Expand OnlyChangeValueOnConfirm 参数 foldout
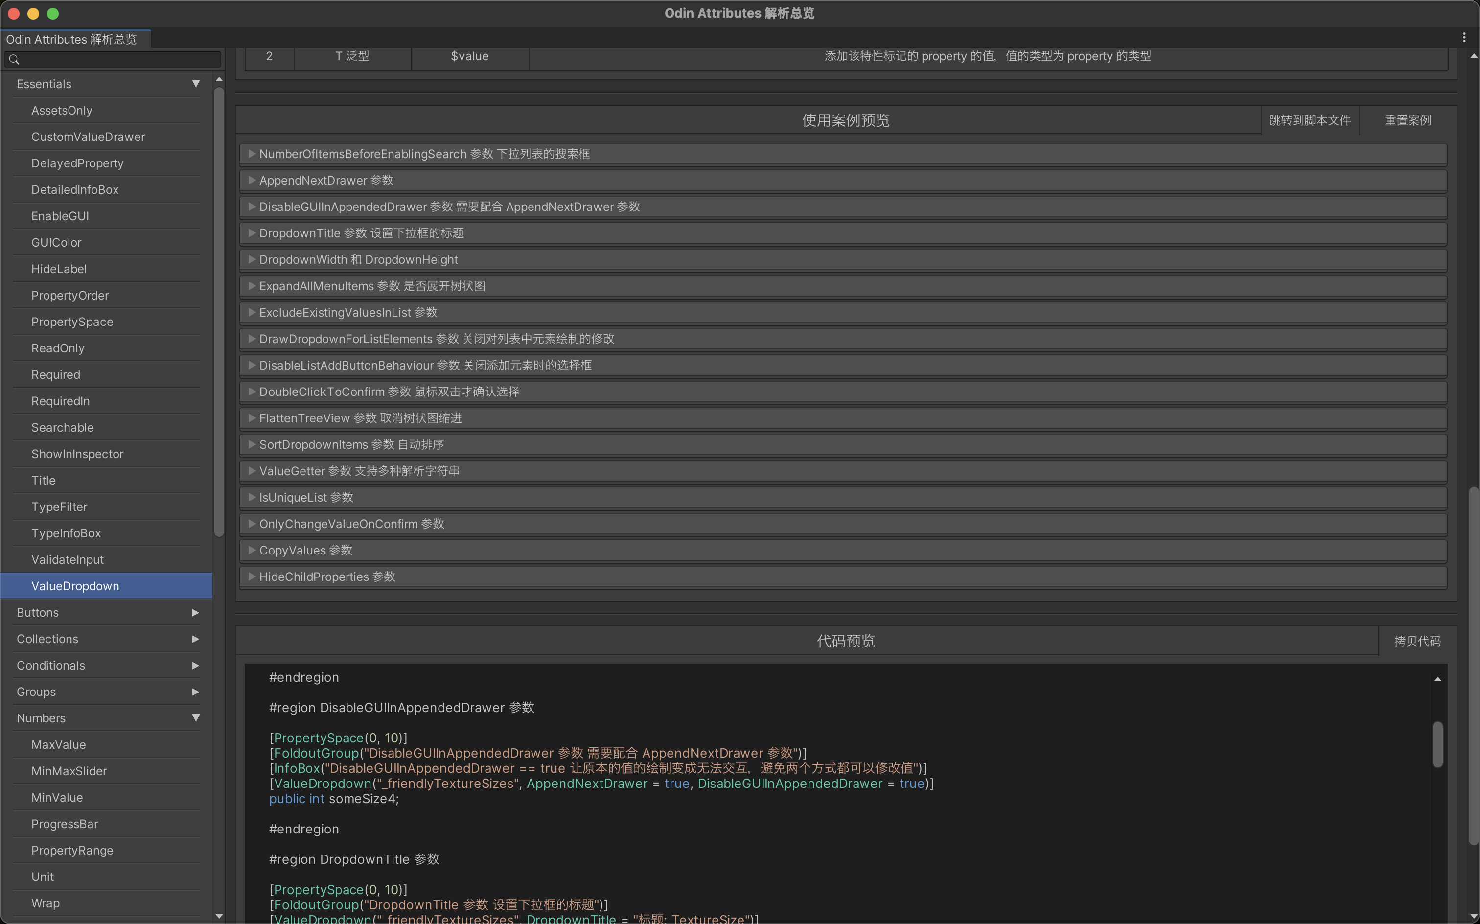 point(843,524)
